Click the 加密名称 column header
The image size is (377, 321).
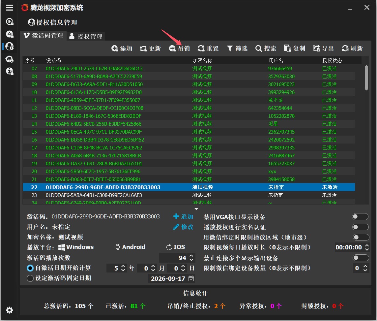pyautogui.click(x=202, y=60)
